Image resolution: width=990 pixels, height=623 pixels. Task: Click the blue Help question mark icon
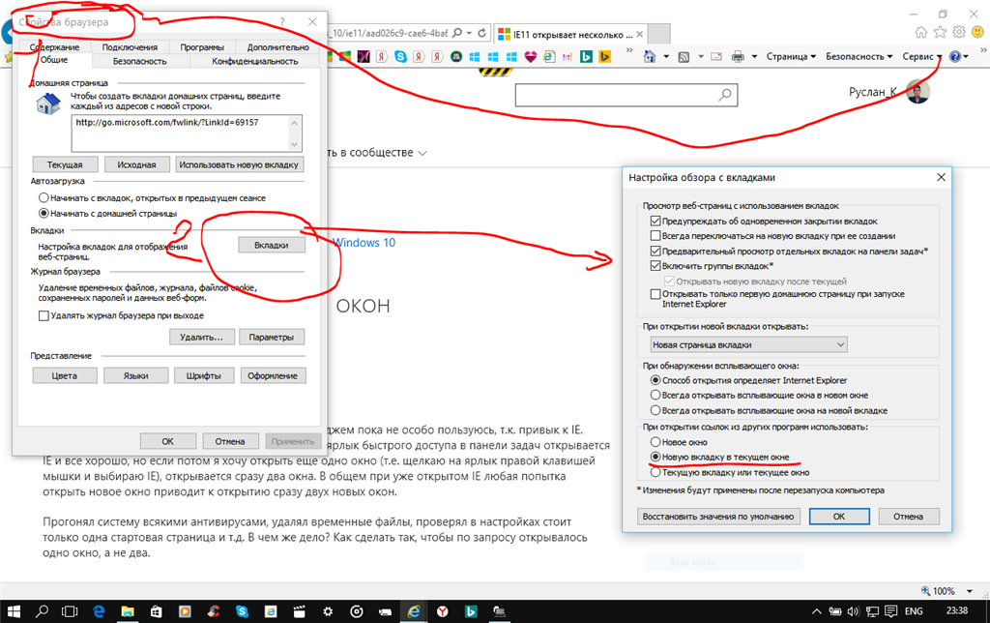954,57
